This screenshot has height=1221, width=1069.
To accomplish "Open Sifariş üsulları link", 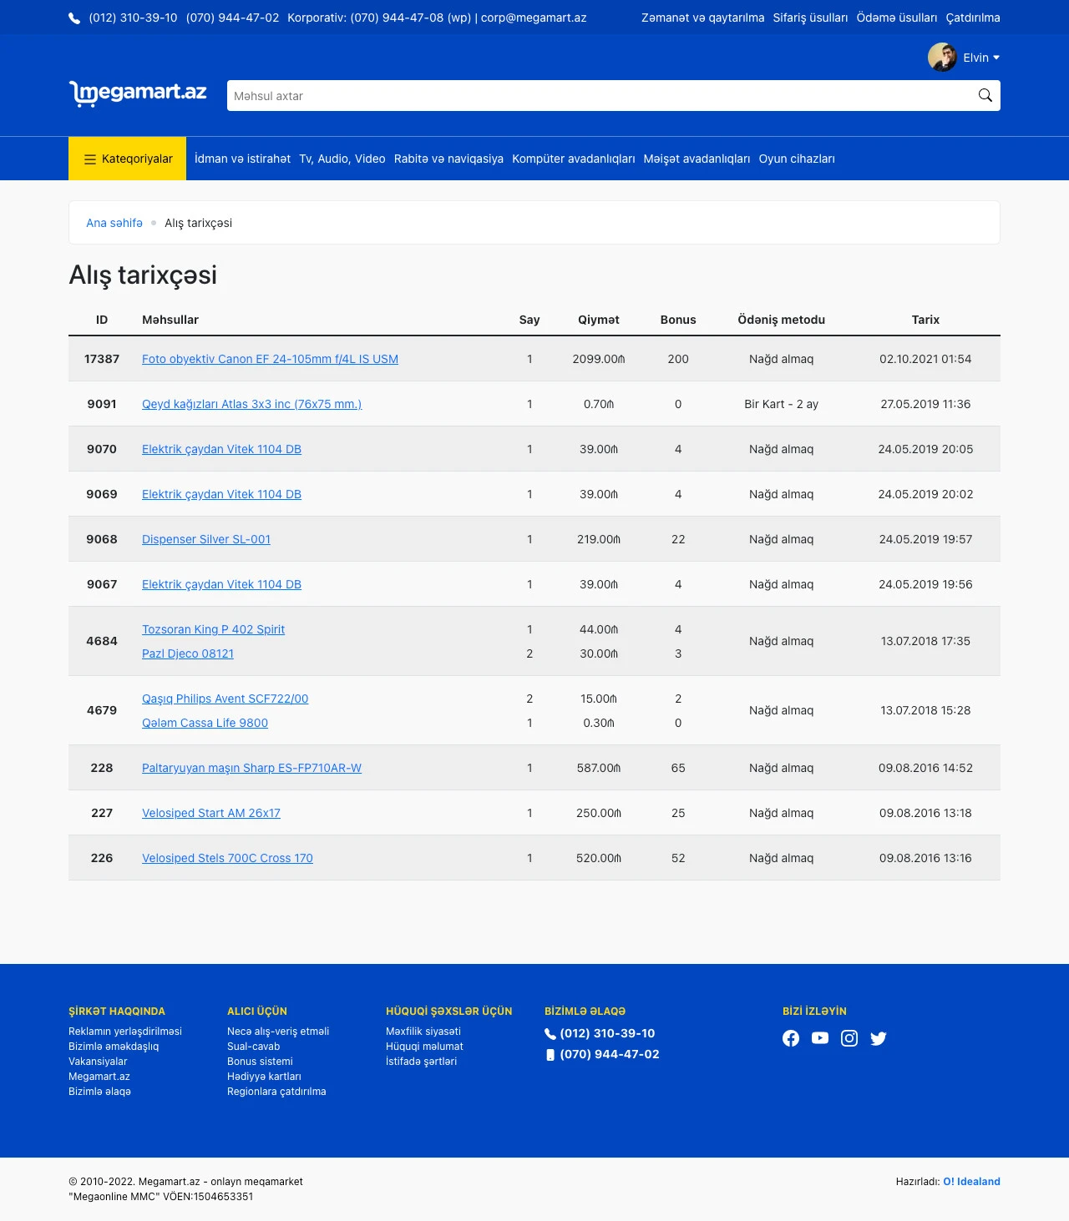I will pos(810,18).
